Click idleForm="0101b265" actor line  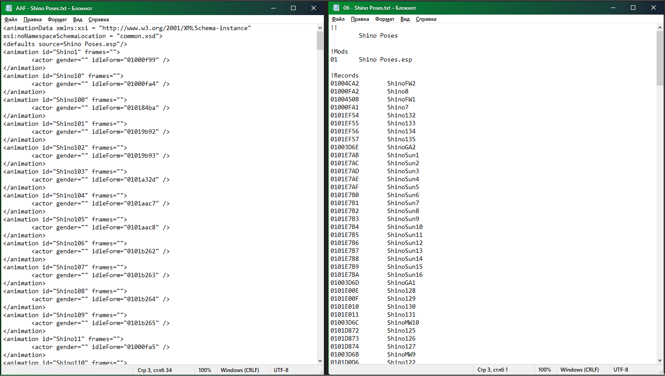click(x=101, y=323)
